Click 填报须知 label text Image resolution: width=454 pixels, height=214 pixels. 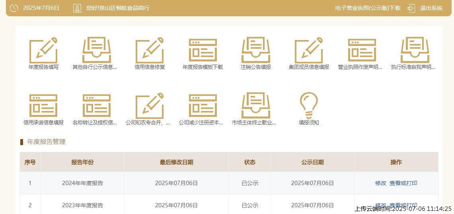pos(309,122)
